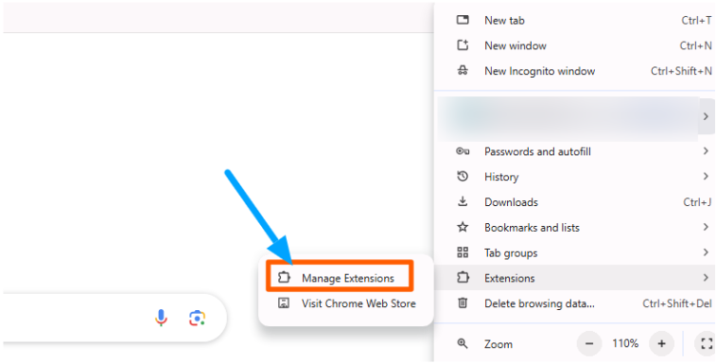
Task: Click the Zoom label text
Action: click(498, 344)
